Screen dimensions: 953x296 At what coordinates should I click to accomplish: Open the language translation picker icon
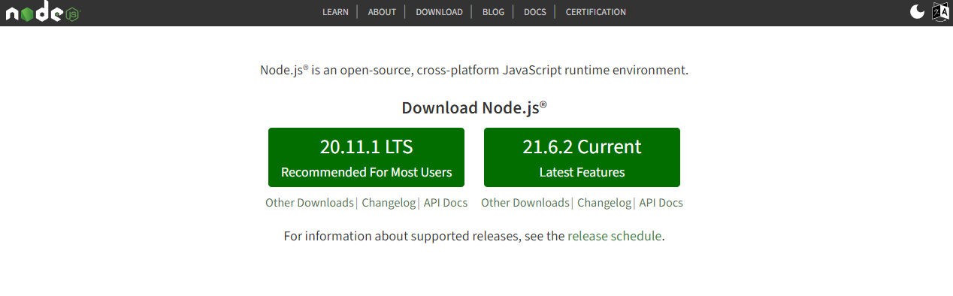click(x=940, y=11)
